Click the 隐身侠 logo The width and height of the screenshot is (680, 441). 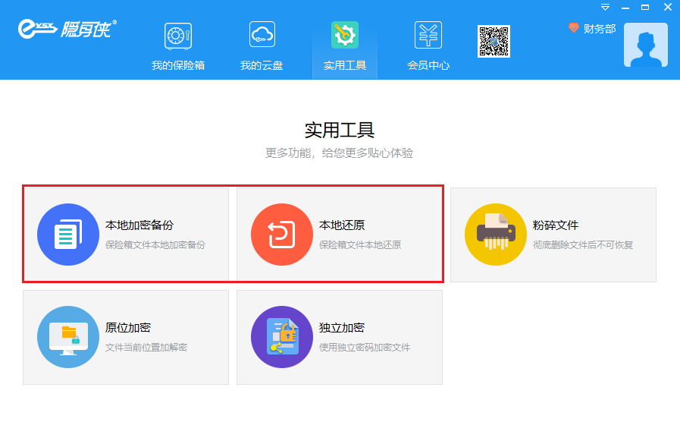67,30
